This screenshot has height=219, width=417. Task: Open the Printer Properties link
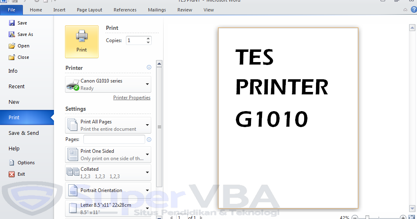coord(132,98)
